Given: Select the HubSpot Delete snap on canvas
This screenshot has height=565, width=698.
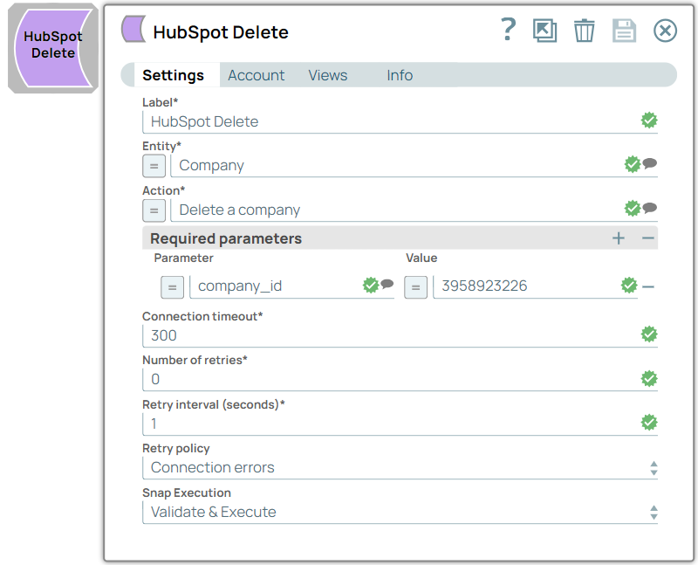Looking at the screenshot, I should point(53,48).
